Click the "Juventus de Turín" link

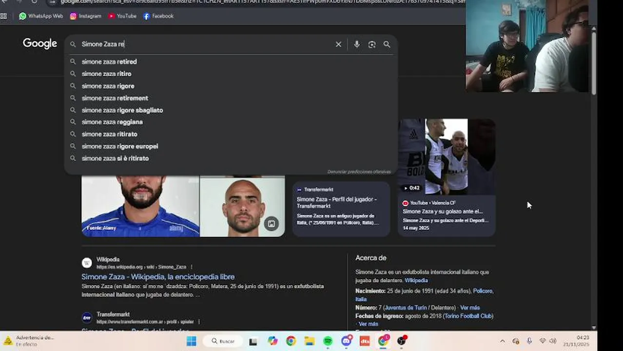coord(406,308)
